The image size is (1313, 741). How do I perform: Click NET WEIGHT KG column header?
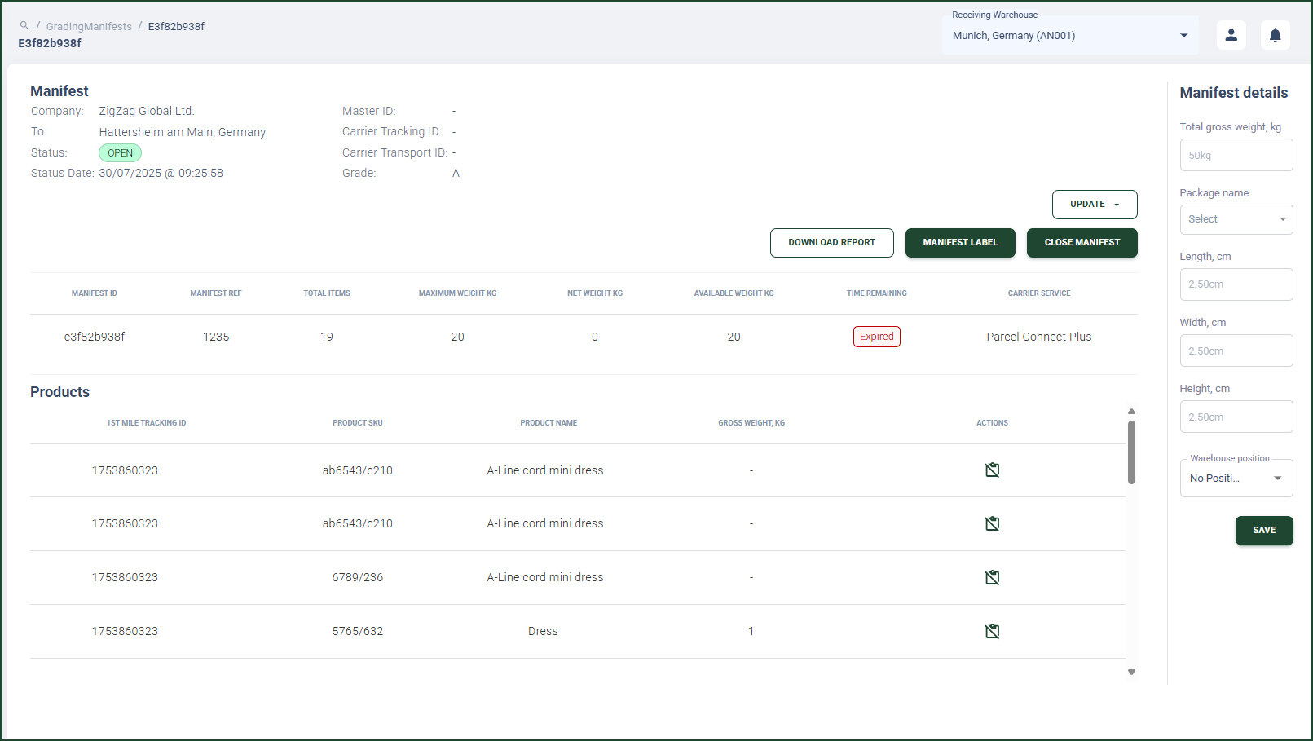pos(595,293)
